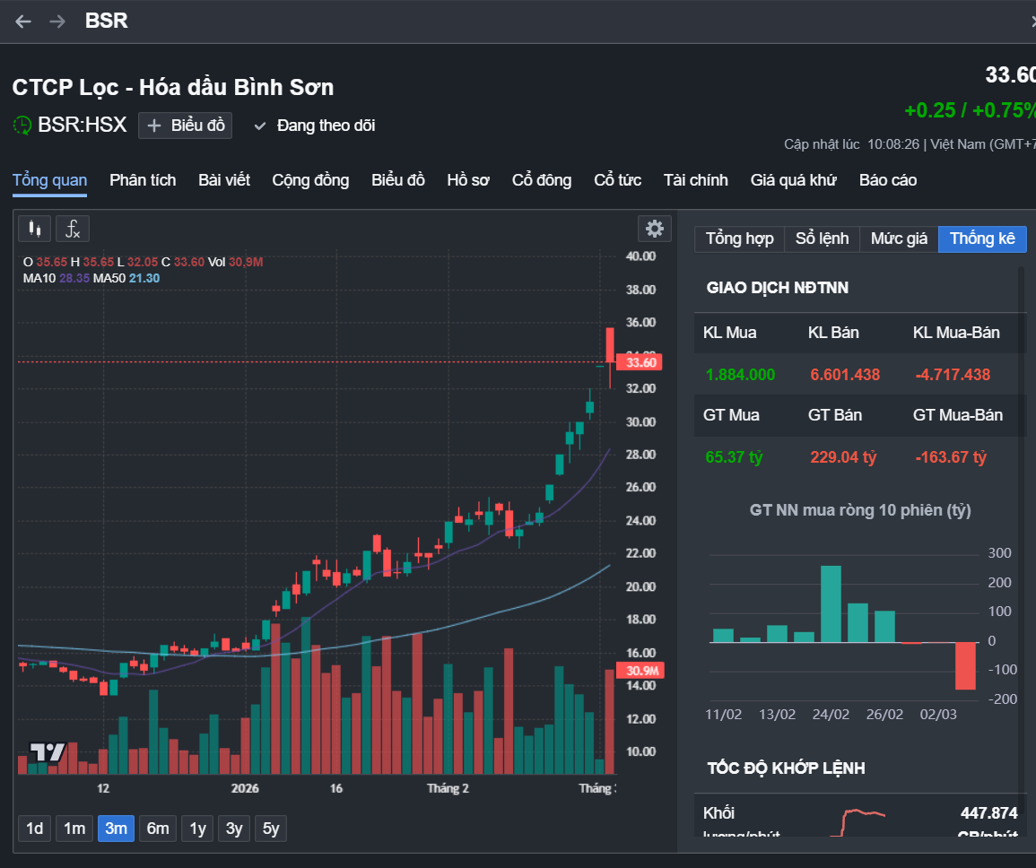This screenshot has height=868, width=1036.
Task: Click the Biểu đồ add button
Action: (186, 126)
